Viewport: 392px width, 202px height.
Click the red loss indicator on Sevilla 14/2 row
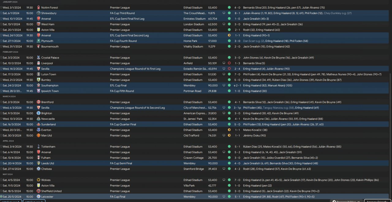tap(229, 69)
